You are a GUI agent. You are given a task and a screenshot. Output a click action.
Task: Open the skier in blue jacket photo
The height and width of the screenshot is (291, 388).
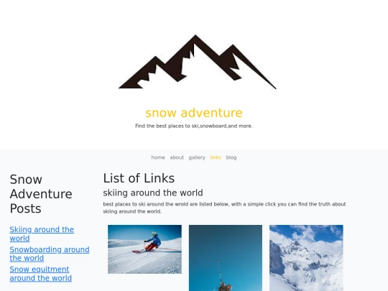click(144, 249)
